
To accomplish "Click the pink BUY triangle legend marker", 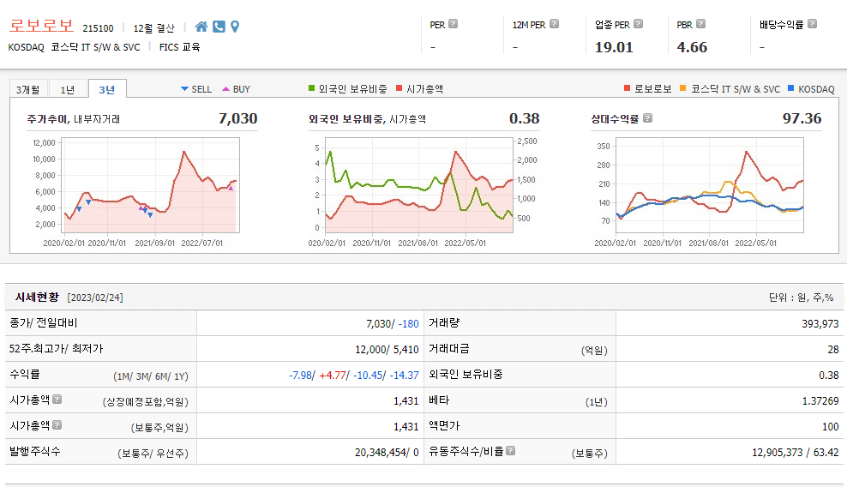I will click(225, 88).
